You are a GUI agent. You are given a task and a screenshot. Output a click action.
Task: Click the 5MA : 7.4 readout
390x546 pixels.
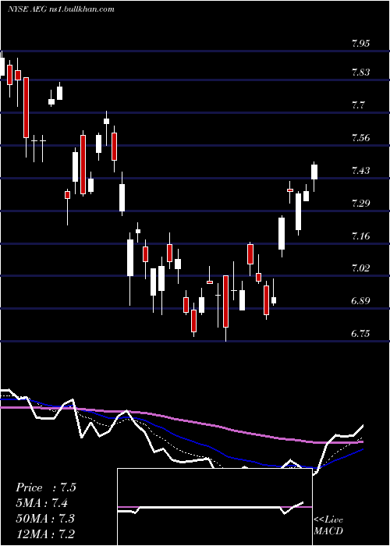[x=42, y=503]
